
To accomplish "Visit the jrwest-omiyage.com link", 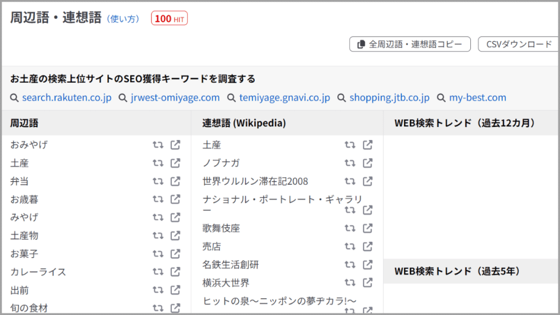I will coord(175,98).
